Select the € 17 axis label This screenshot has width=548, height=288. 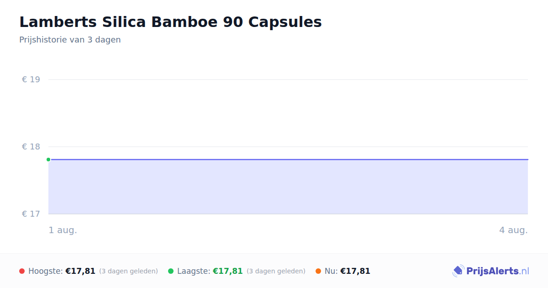[31, 214]
